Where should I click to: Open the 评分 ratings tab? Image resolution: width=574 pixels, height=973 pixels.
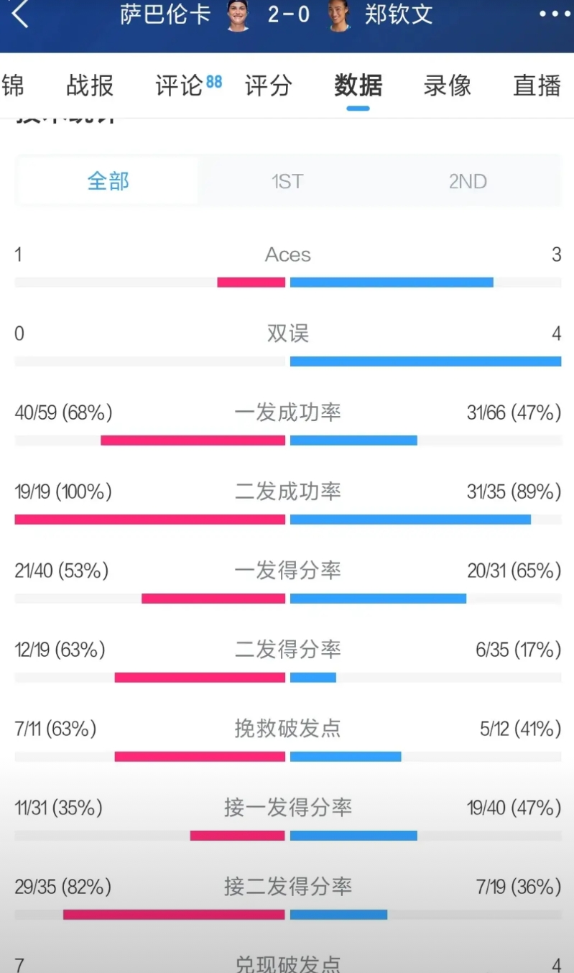(268, 86)
